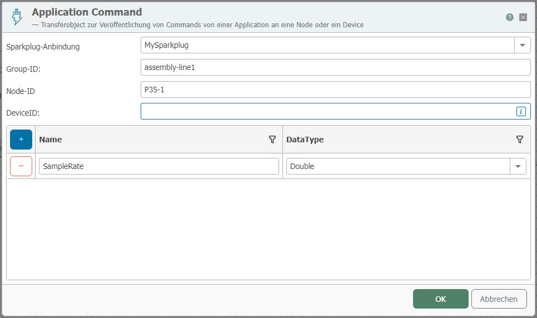
Task: Close the Application Command dialog
Action: (x=523, y=17)
